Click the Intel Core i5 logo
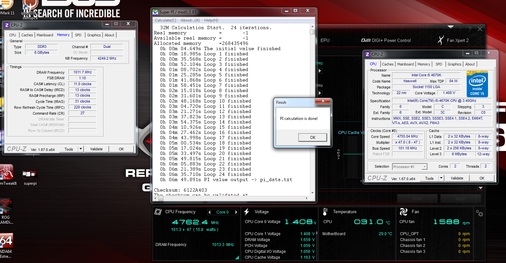506x263 pixels. (x=477, y=84)
